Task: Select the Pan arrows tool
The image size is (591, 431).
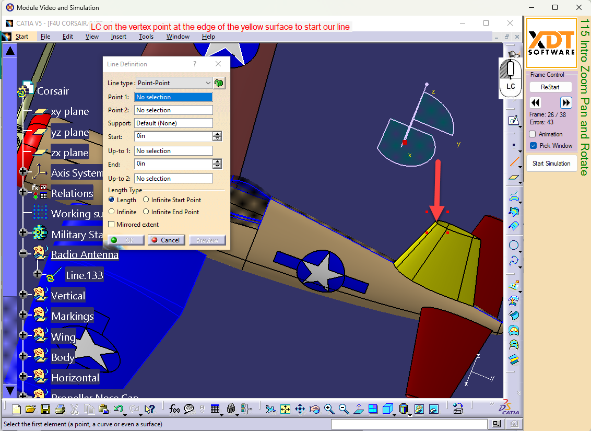Action: [300, 409]
